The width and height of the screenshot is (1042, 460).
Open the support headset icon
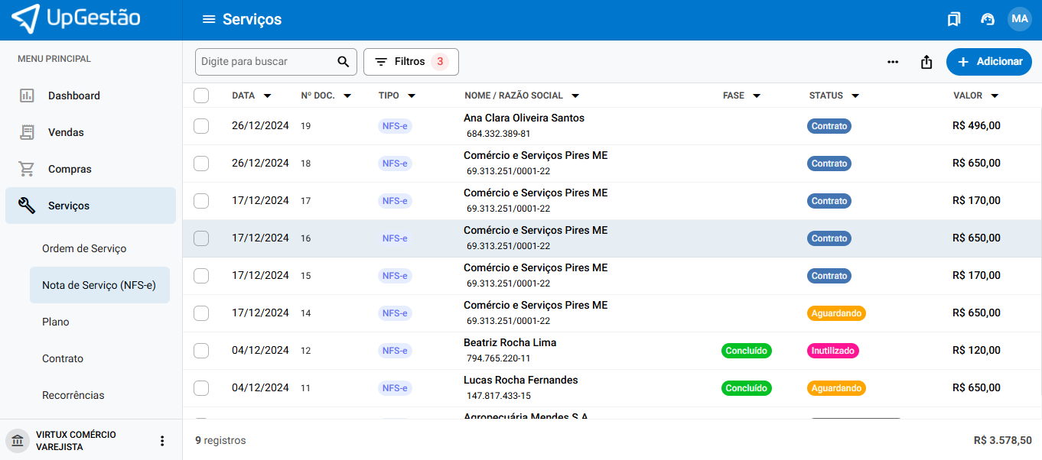(x=987, y=20)
